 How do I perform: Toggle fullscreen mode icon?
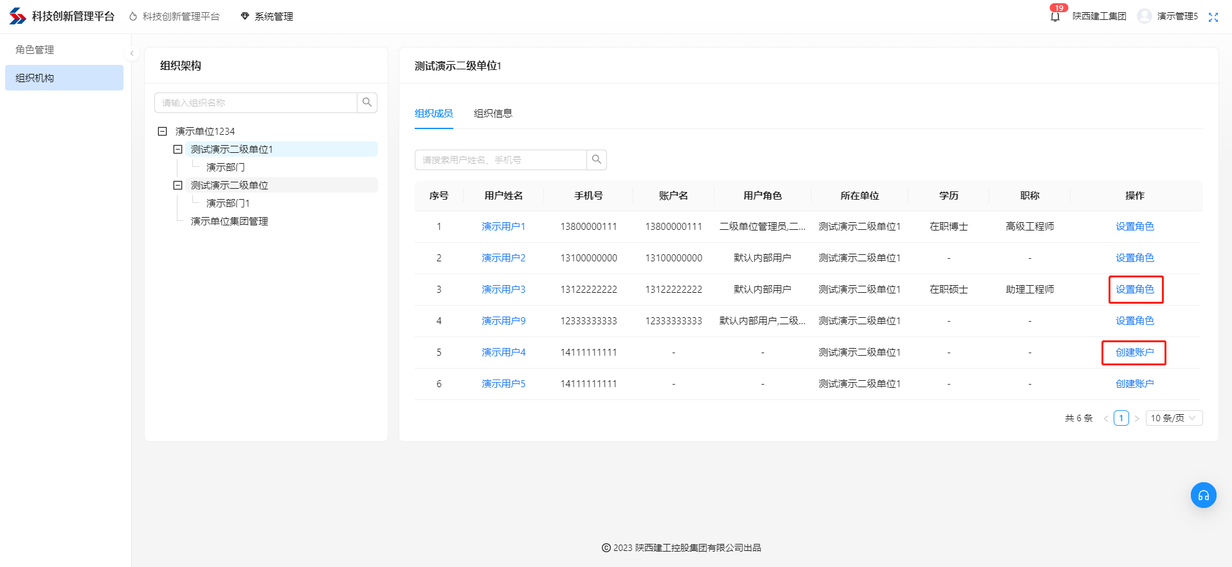coord(1213,17)
